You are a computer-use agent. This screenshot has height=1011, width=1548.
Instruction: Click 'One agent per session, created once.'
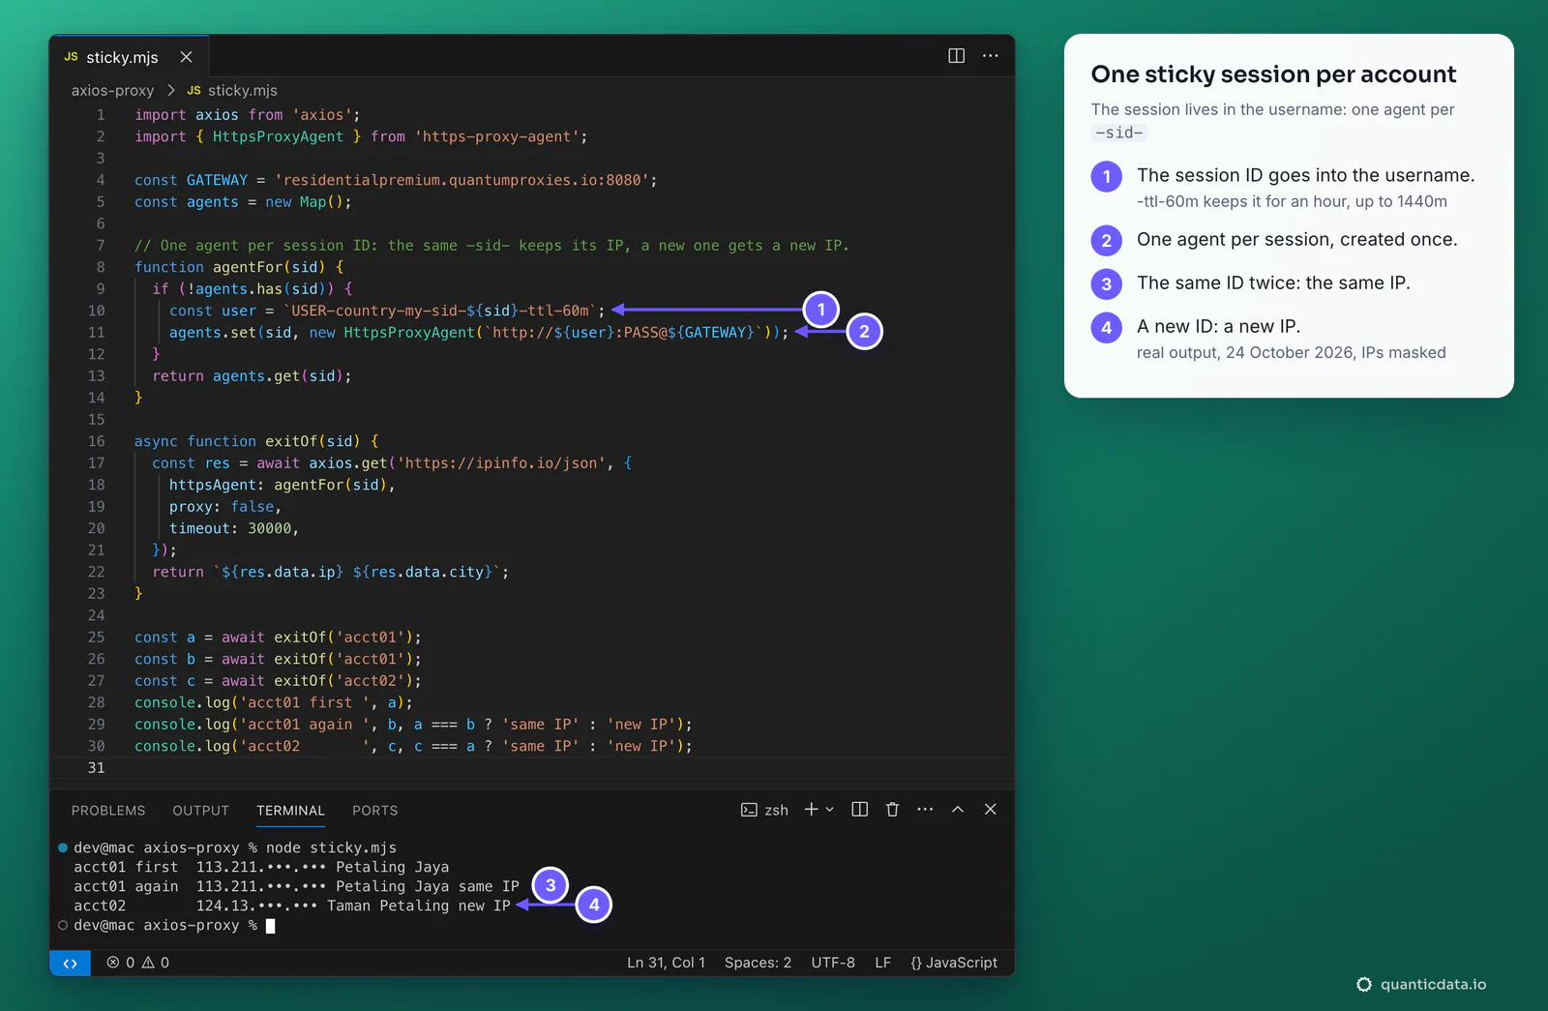(x=1296, y=239)
